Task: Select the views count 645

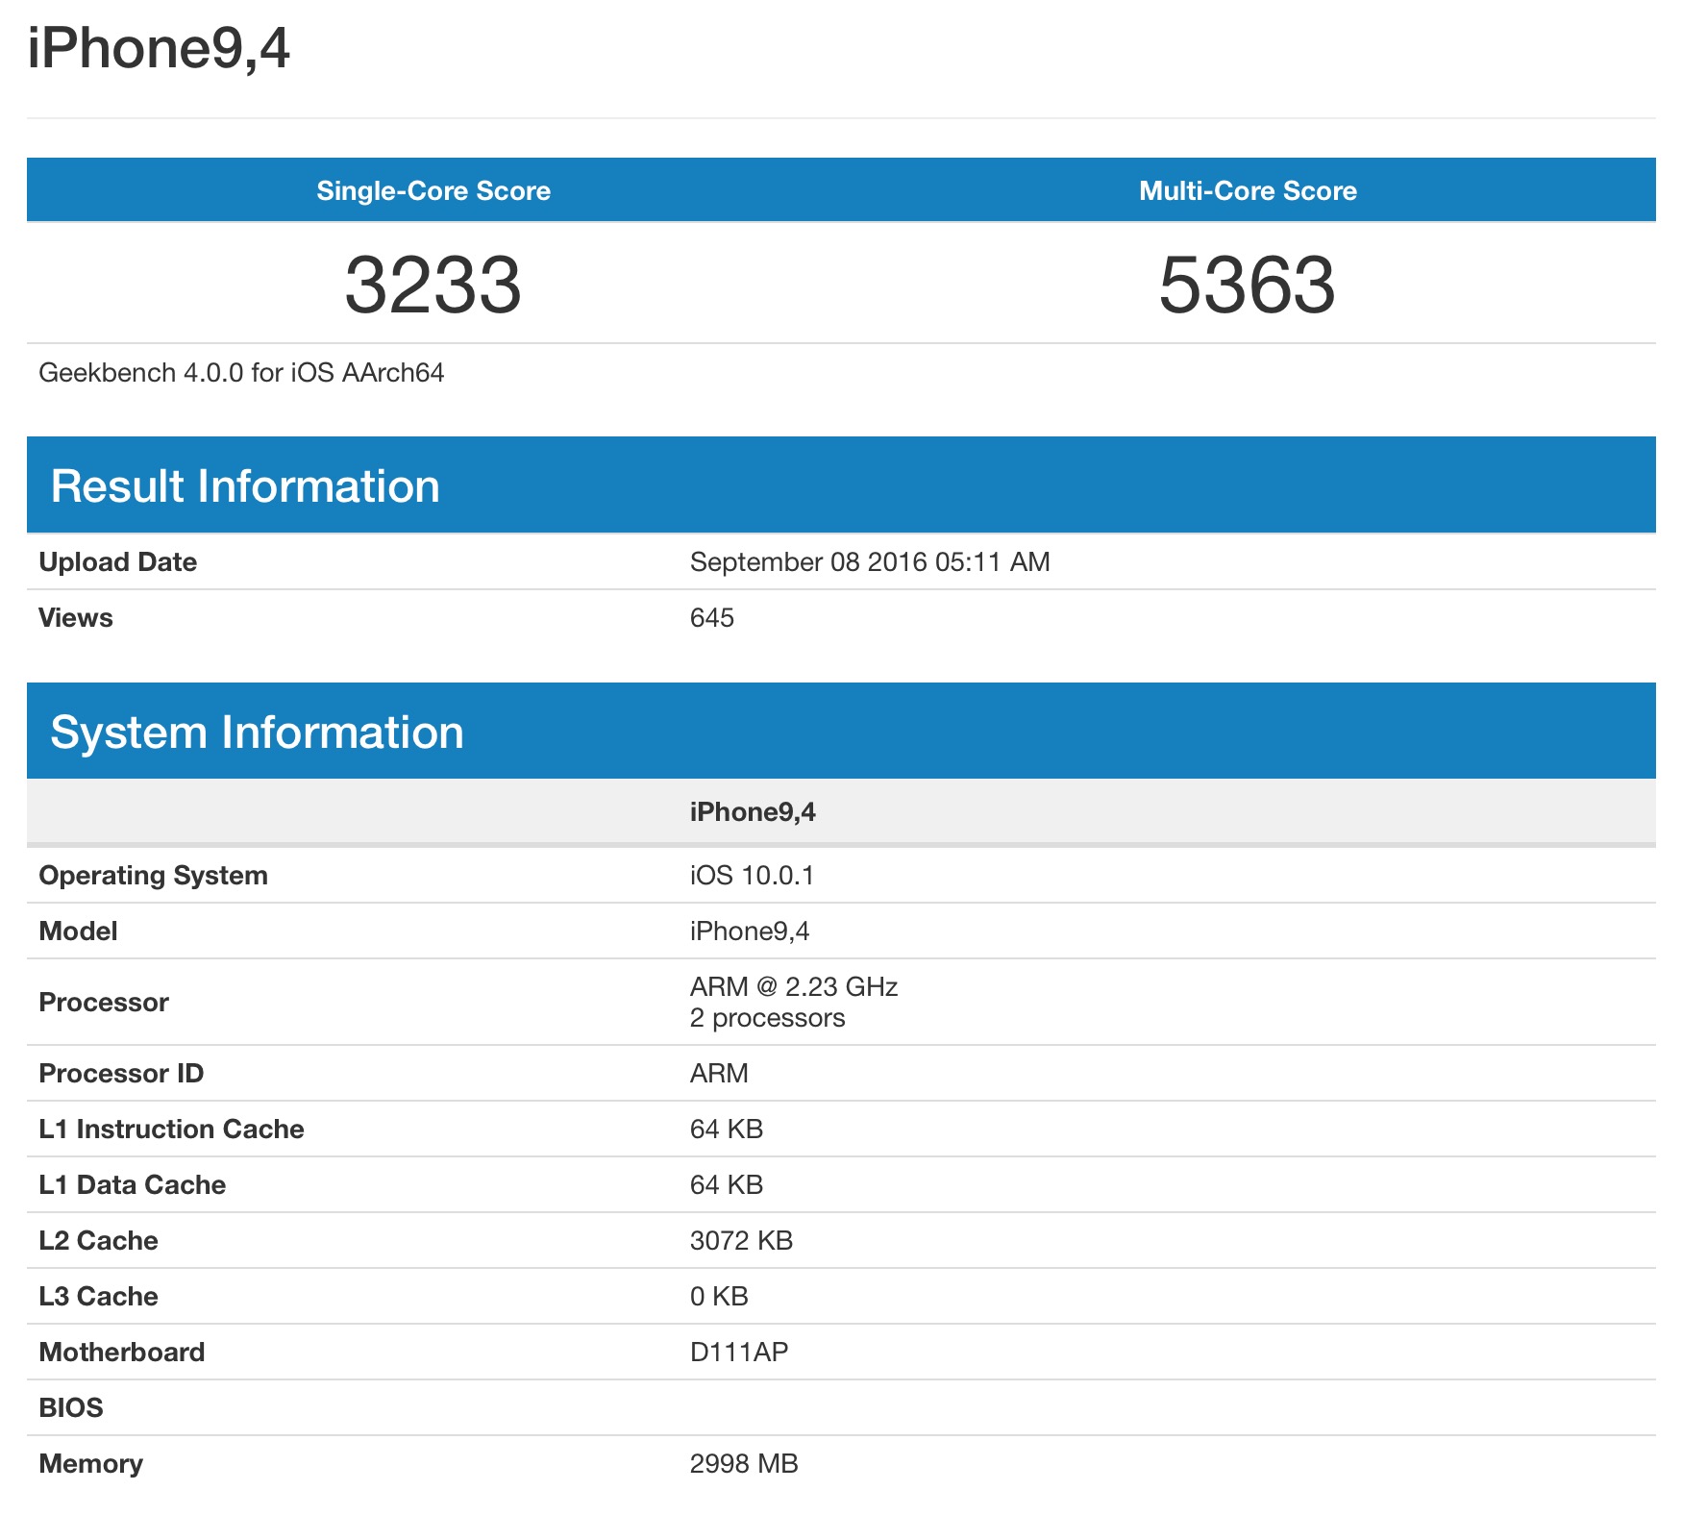Action: pyautogui.click(x=712, y=618)
